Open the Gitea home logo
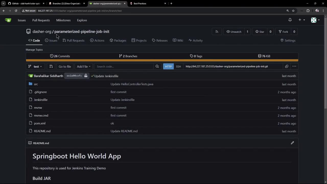 tap(8, 20)
